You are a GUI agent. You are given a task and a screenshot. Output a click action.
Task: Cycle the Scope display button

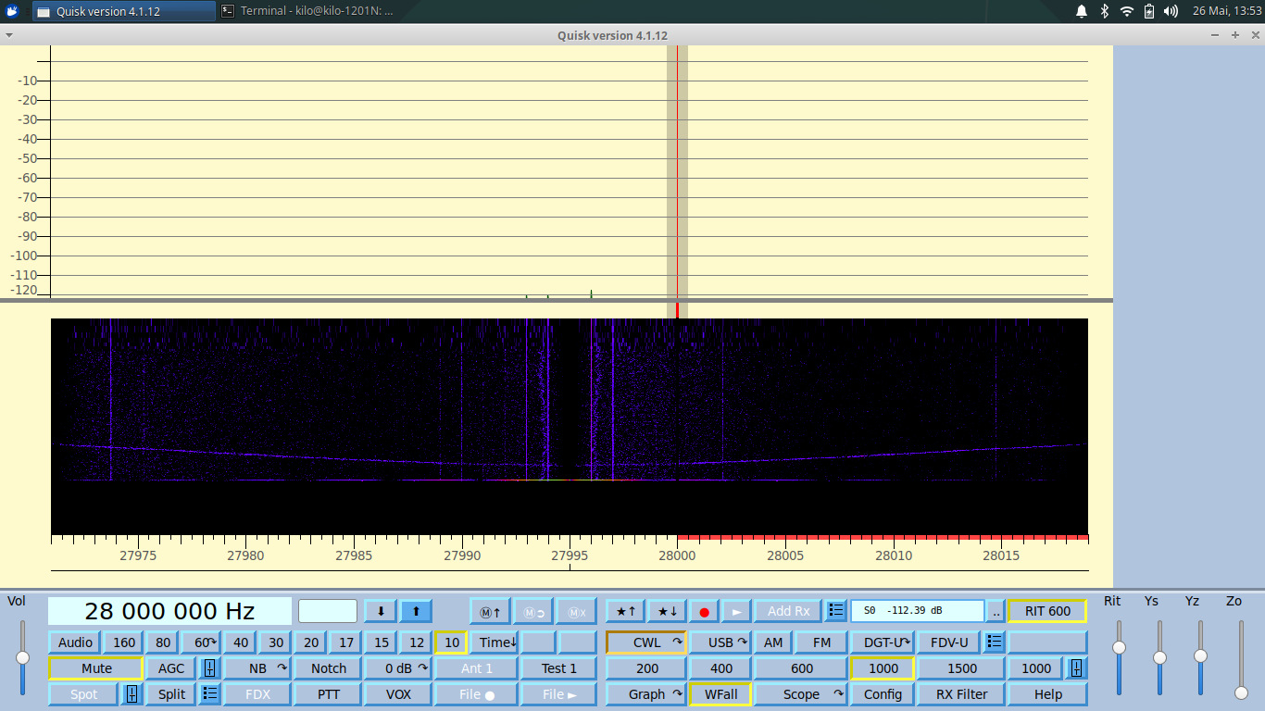[x=801, y=694]
